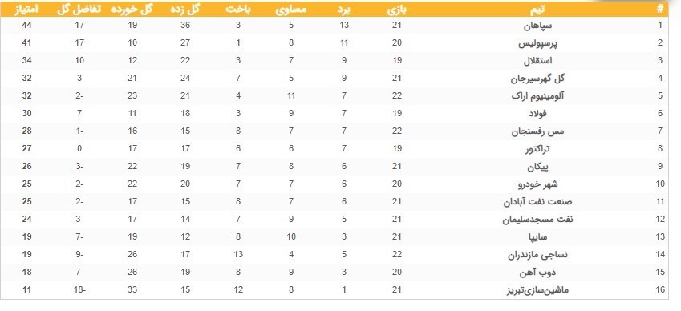
Task: Click the بازی column header
Action: click(x=397, y=10)
